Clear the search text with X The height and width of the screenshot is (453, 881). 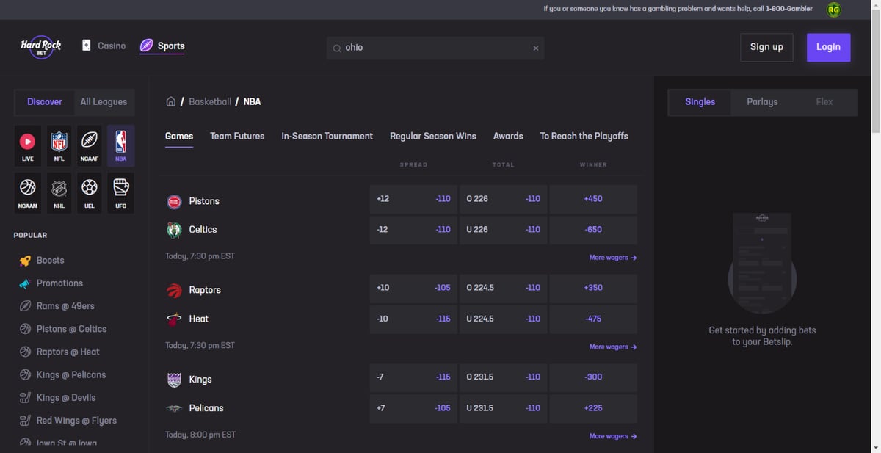536,48
